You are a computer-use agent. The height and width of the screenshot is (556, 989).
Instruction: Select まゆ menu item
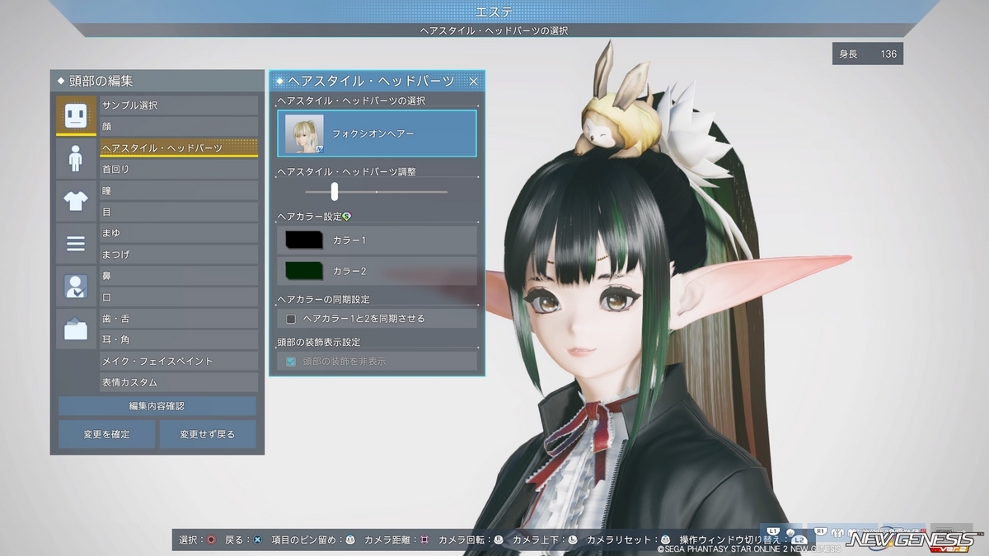(x=179, y=233)
